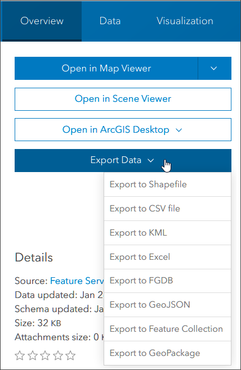Switch to the Overview tab

click(x=42, y=21)
